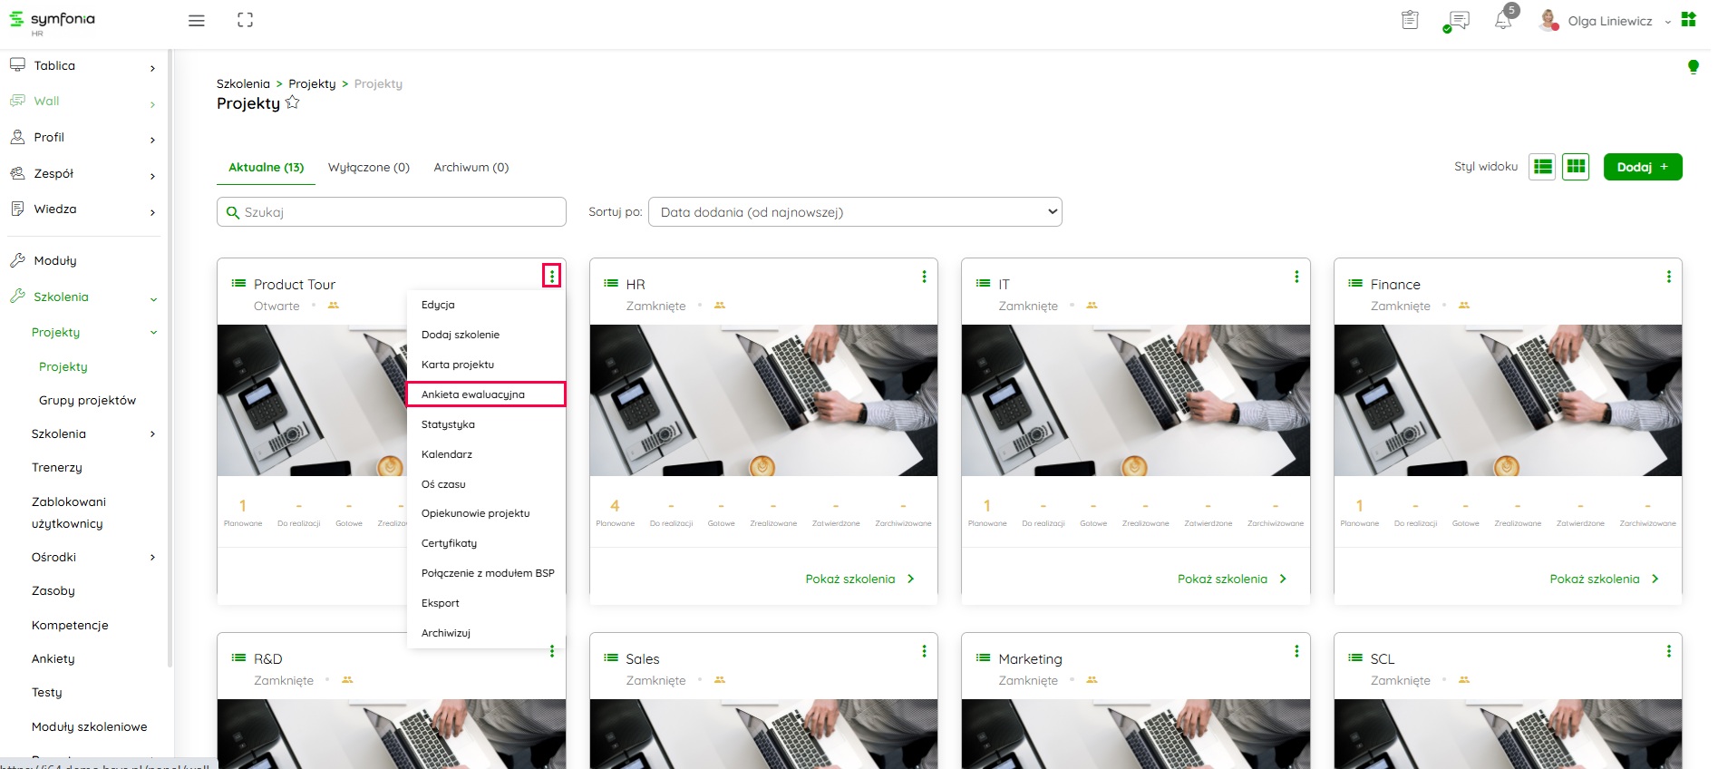Mark Projekty page as favorite star
Viewport: 1718px width, 769px height.
[293, 102]
